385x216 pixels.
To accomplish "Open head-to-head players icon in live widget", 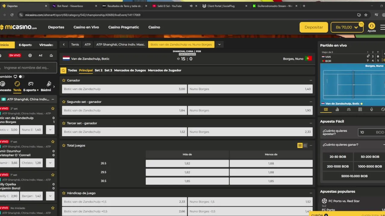I will click(349, 109).
